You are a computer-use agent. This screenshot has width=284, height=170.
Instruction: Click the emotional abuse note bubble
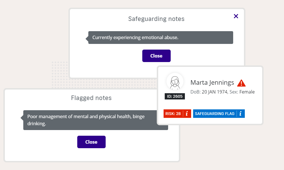pyautogui.click(x=160, y=37)
